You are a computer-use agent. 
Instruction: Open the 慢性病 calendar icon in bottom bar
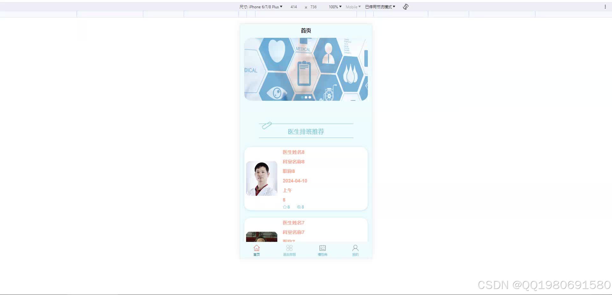click(x=322, y=248)
